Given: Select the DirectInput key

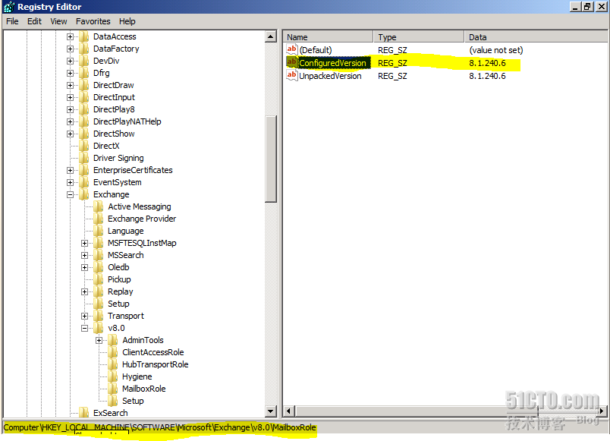Looking at the screenshot, I should (x=114, y=97).
